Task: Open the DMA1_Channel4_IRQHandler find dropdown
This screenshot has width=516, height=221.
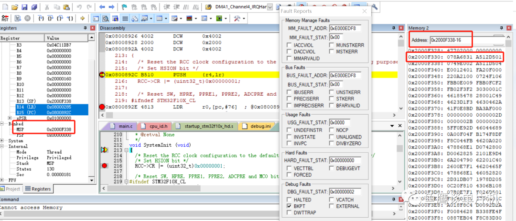Action: tap(270, 7)
